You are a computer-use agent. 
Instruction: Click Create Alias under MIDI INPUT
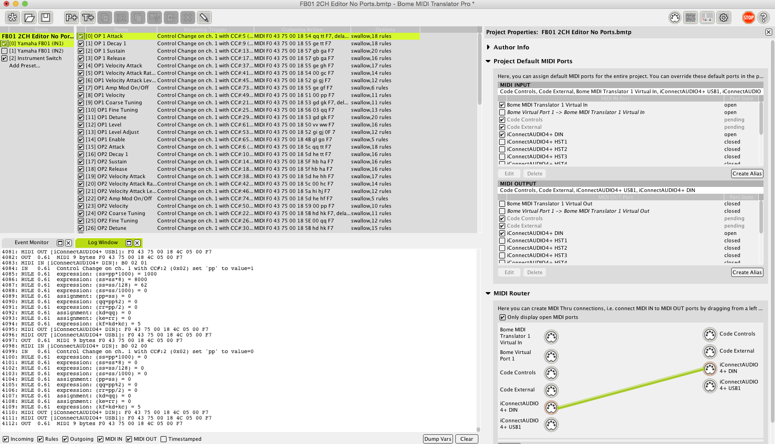click(747, 174)
